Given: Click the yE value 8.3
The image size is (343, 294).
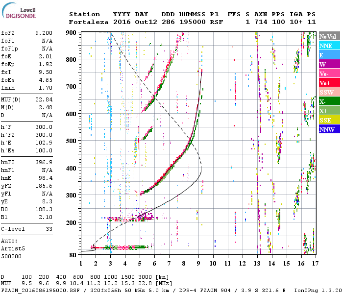Looking at the screenshot, I should pyautogui.click(x=47, y=202).
